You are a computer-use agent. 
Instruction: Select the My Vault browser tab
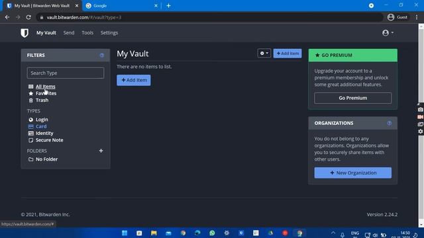click(x=42, y=6)
